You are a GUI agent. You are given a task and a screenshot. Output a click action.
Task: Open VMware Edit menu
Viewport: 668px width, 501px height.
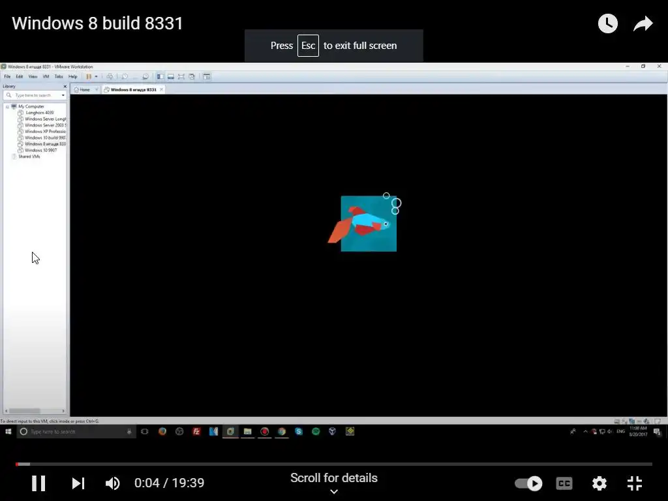20,77
